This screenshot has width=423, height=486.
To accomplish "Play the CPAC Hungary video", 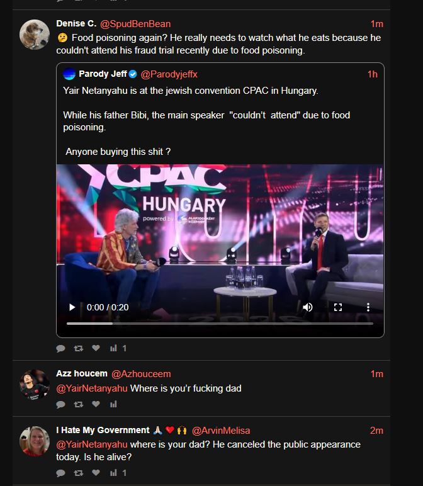I will tap(72, 307).
